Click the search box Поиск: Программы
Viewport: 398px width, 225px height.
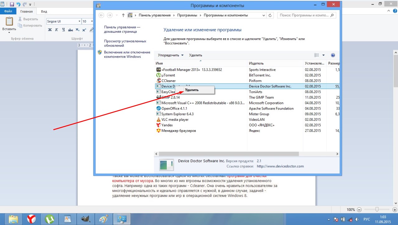coord(307,15)
